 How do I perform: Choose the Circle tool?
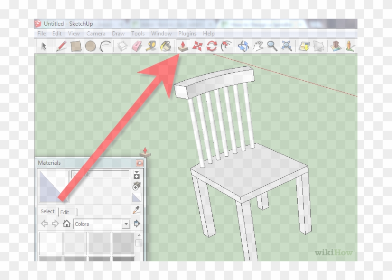click(x=90, y=47)
